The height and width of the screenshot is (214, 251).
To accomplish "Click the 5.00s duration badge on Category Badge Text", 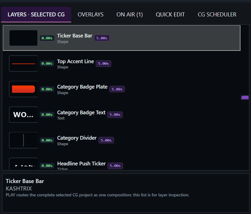I will tap(115, 115).
